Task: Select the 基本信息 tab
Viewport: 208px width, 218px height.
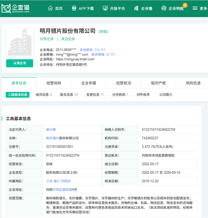Action: coord(19,83)
